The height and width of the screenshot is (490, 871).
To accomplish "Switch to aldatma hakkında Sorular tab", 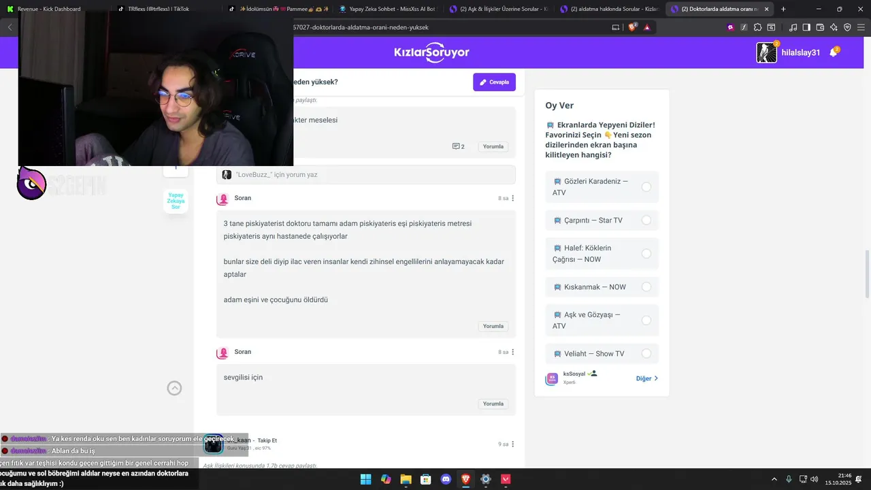I will click(608, 9).
